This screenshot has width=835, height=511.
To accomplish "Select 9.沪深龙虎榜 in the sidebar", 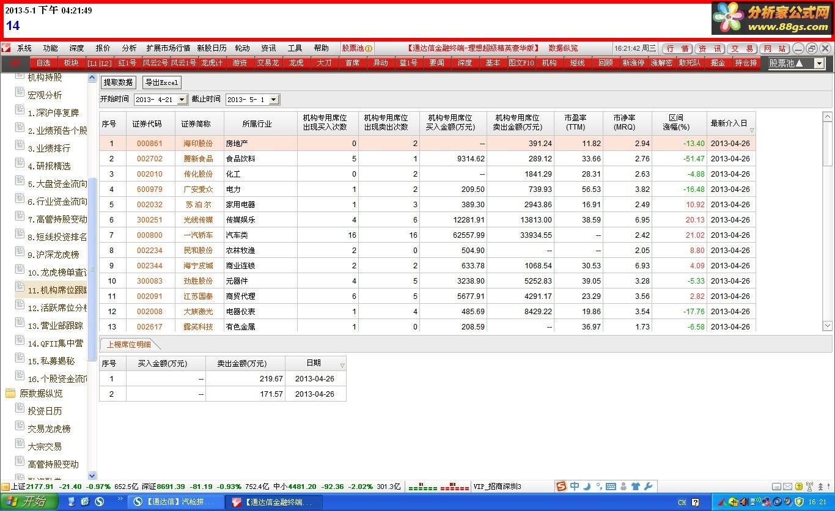I will coord(53,254).
